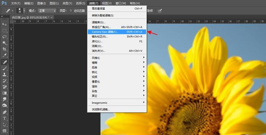This screenshot has height=135, width=266.
Task: Select the Sponge tool
Action: [4, 106]
